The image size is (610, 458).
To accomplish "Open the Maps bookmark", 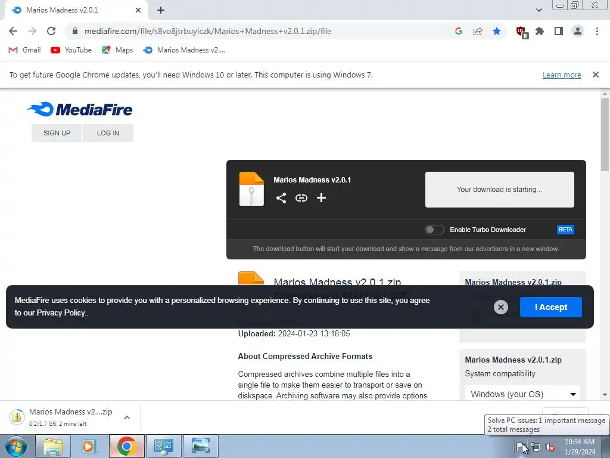I will pyautogui.click(x=117, y=50).
